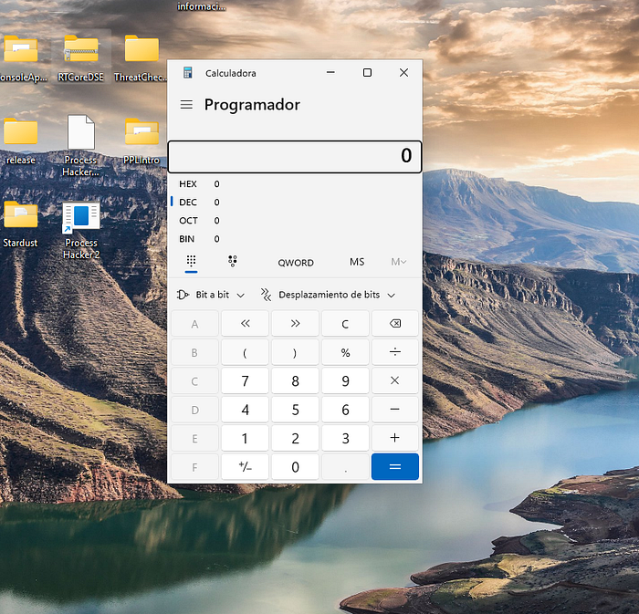Select the OCT number base
Screen dimensions: 639x614
295,221
